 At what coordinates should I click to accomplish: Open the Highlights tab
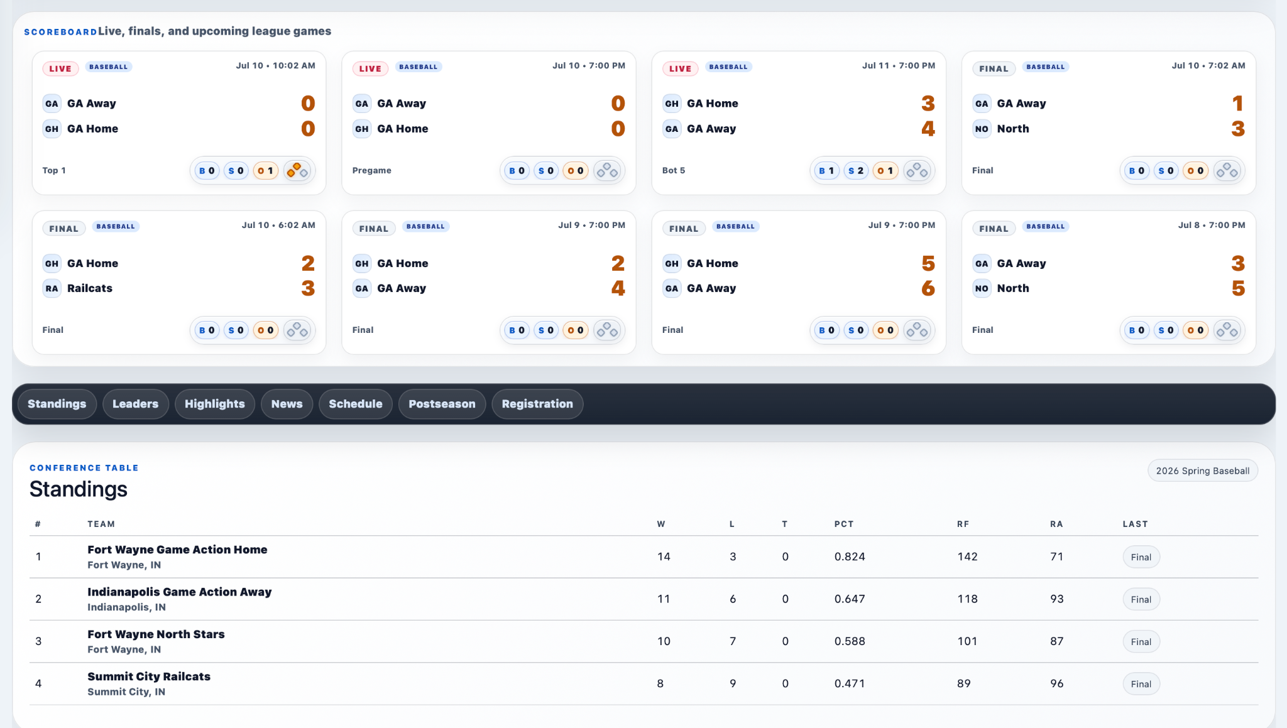click(215, 404)
